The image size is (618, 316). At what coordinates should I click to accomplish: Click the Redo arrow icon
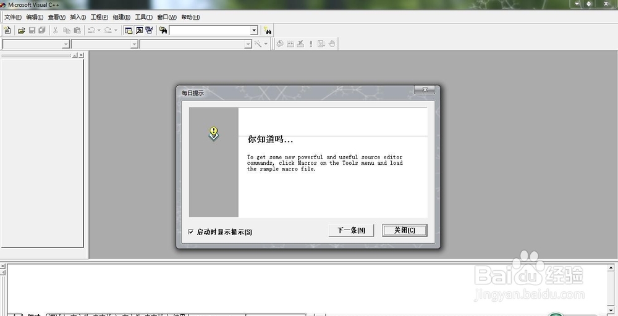108,30
